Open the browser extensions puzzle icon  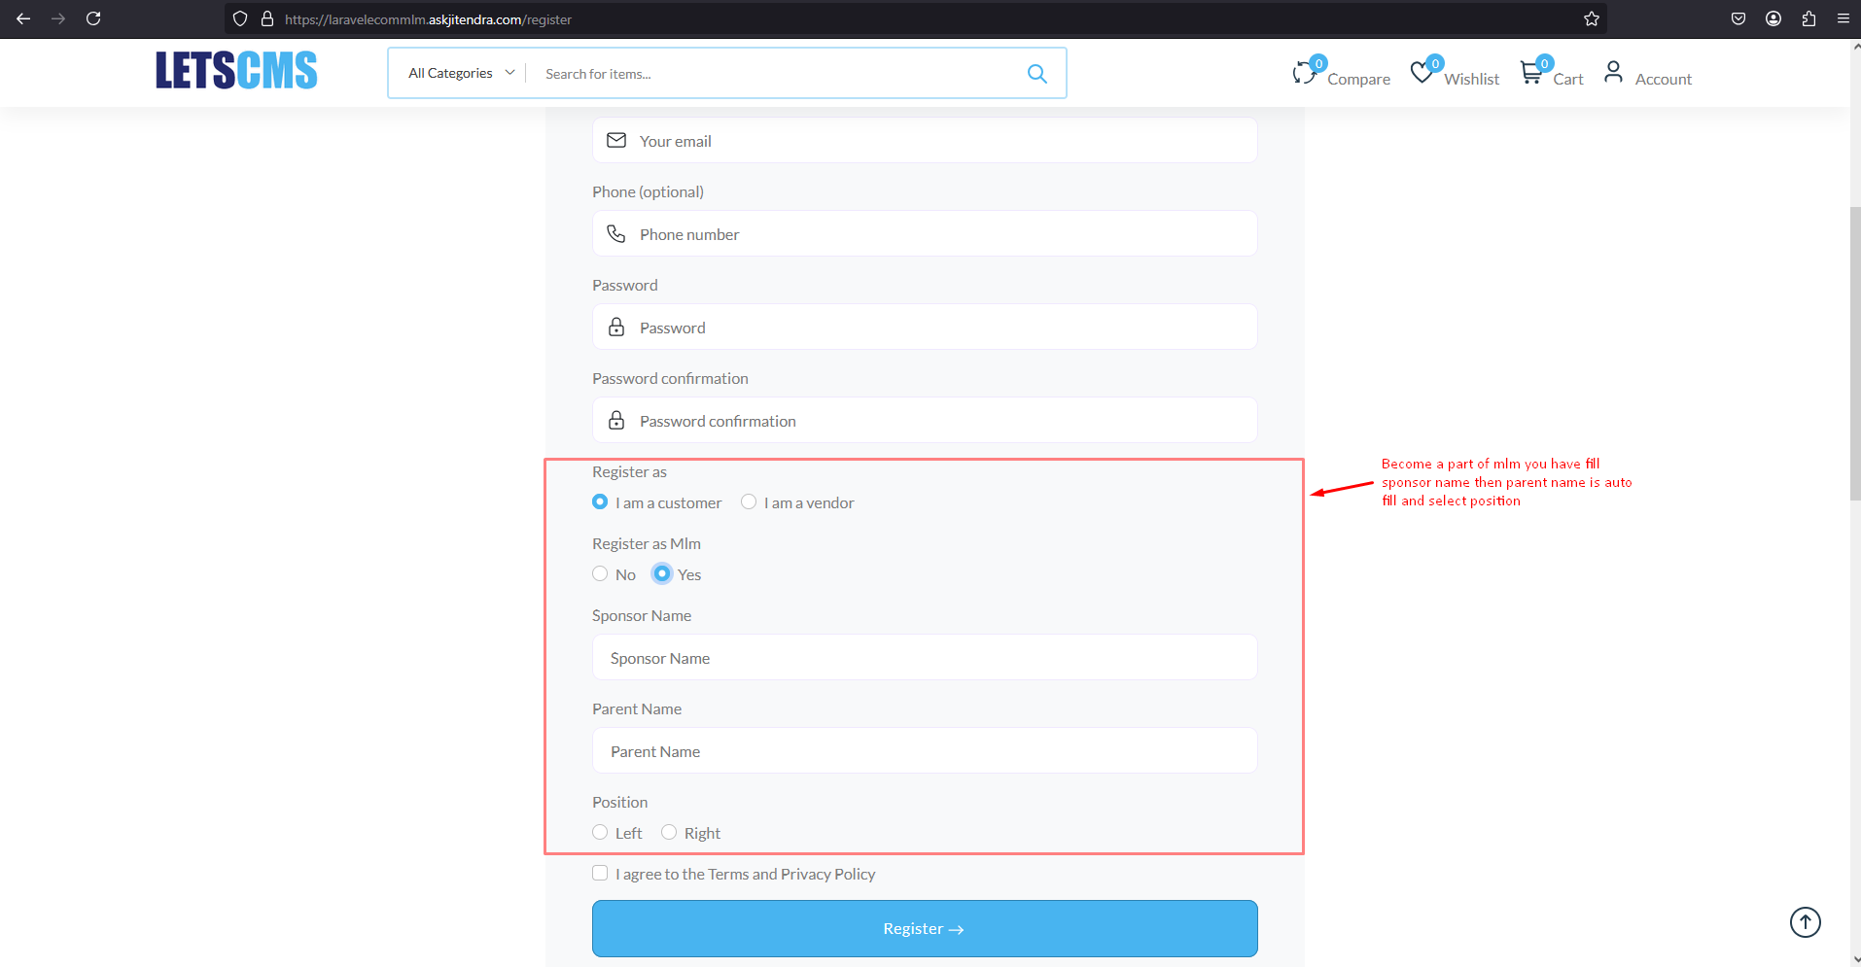(x=1808, y=17)
